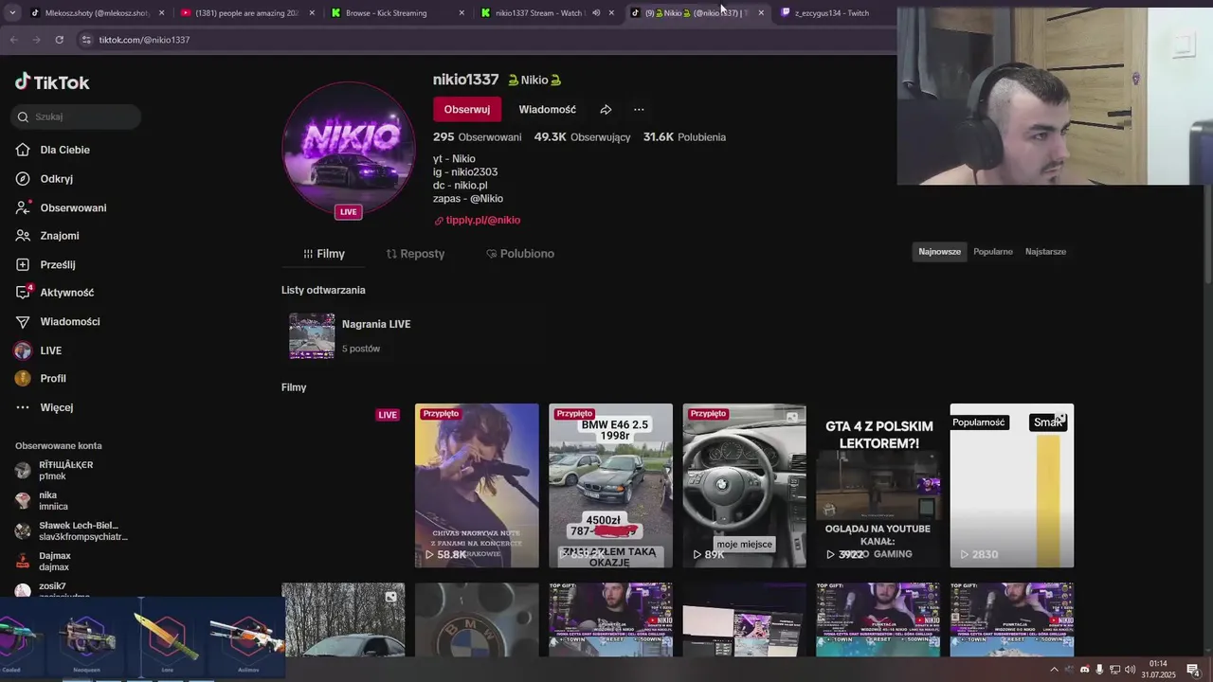Open GTA 4 z polskim lektorem video
This screenshot has width=1213, height=682.
[x=878, y=486]
